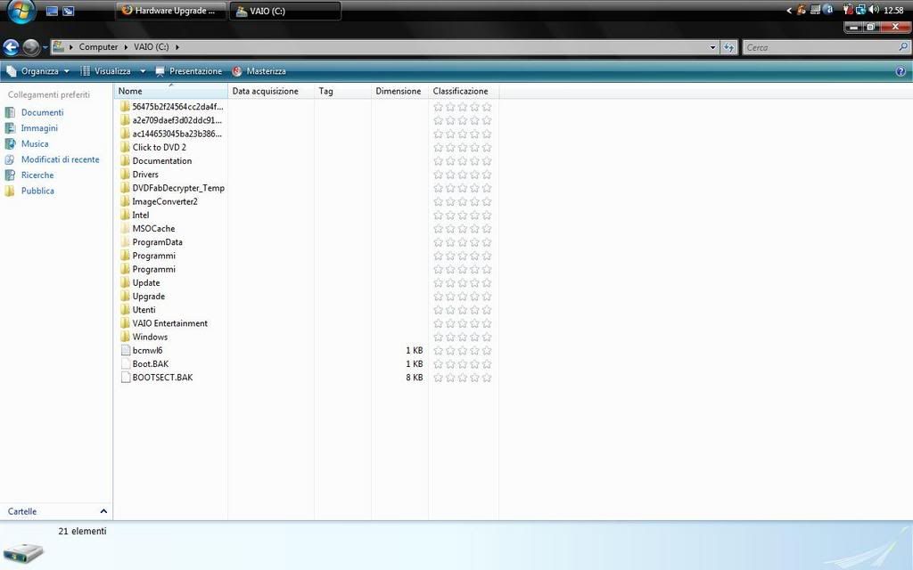Image resolution: width=913 pixels, height=570 pixels.
Task: Click the Tag column header
Action: [343, 91]
